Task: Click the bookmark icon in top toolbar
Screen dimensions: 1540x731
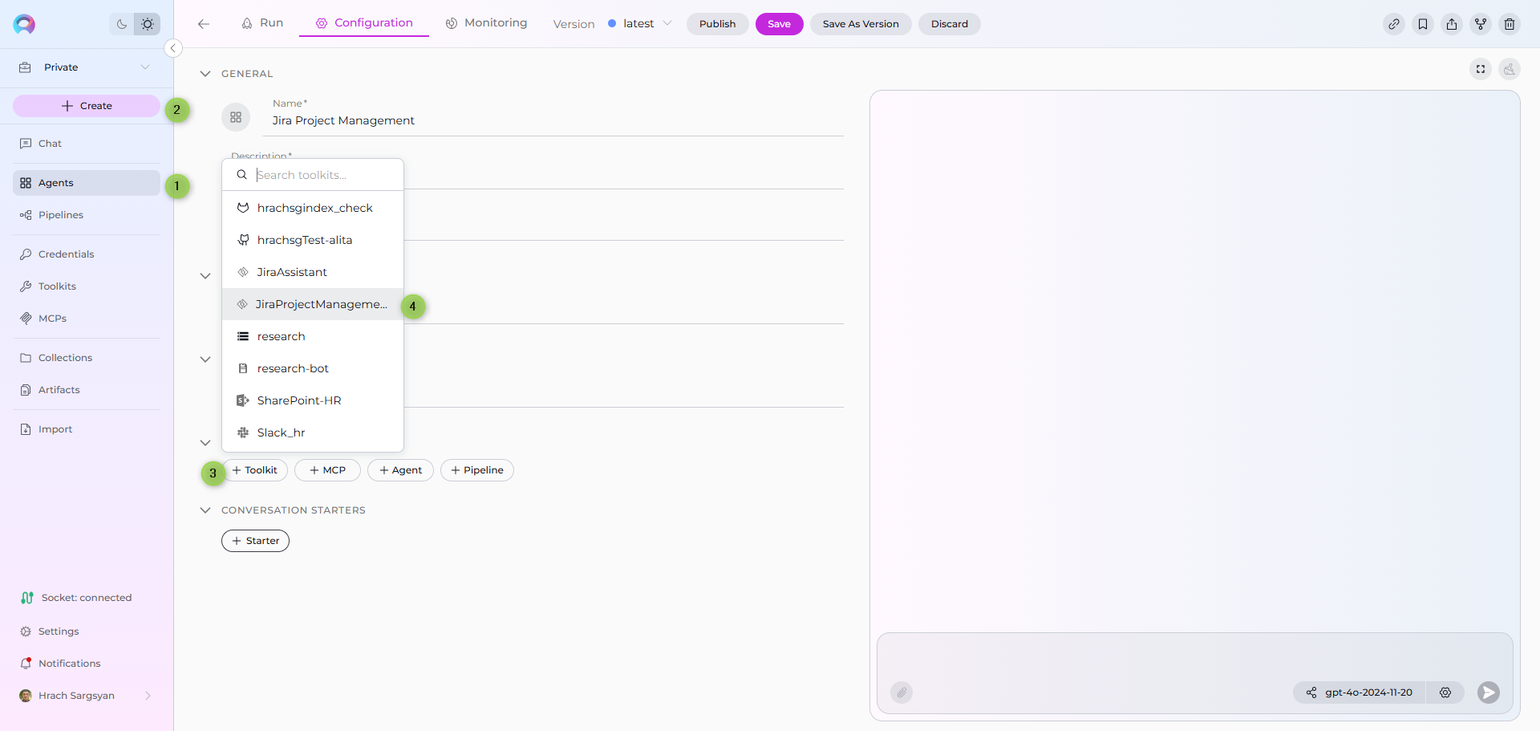Action: pos(1423,24)
